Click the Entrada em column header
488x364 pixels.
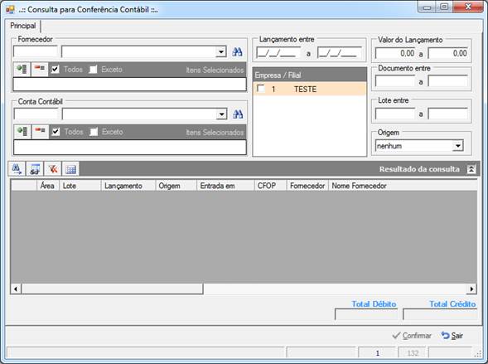click(225, 186)
